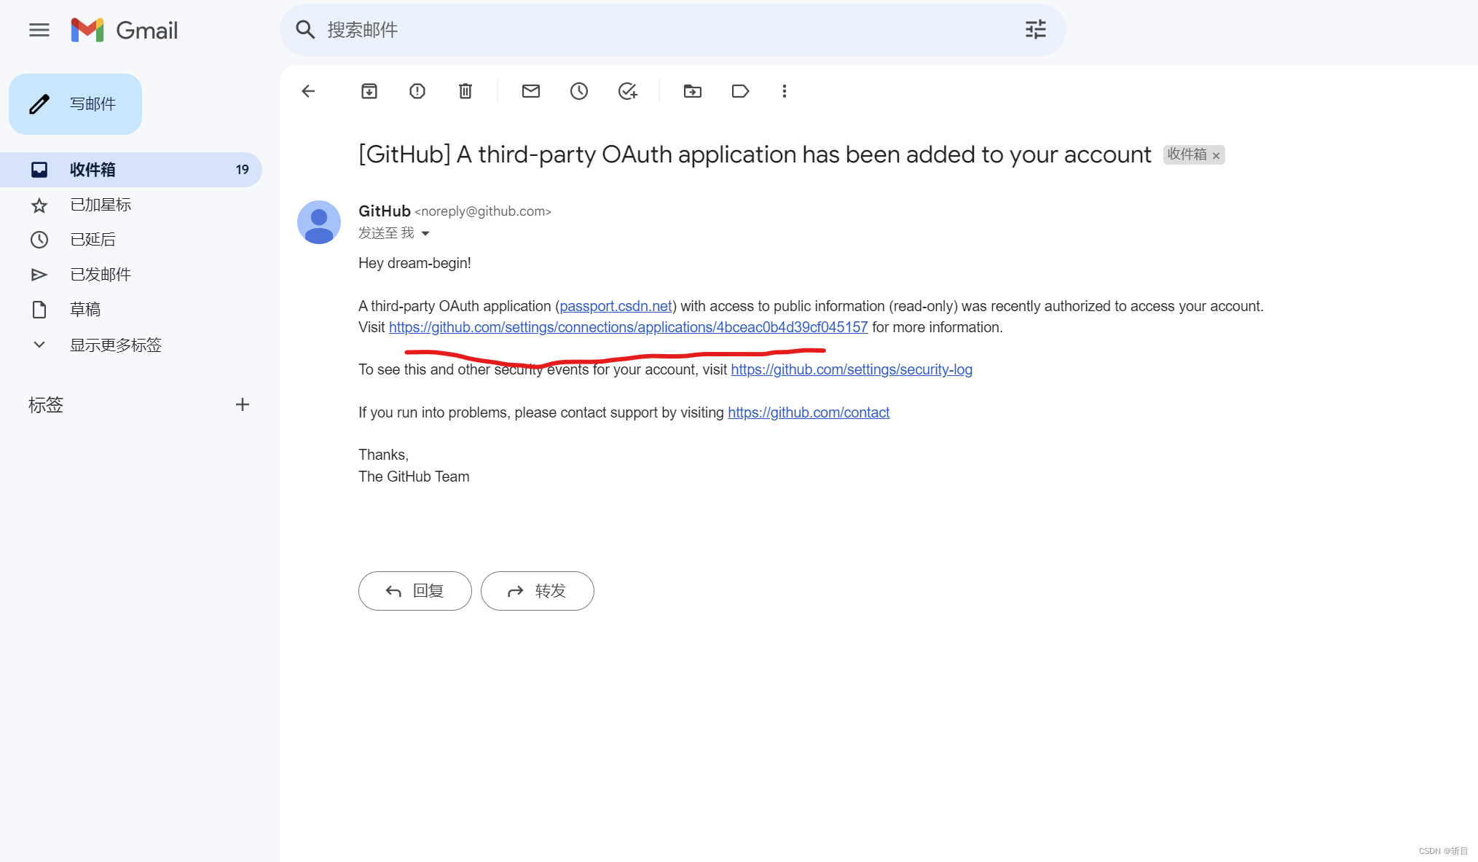This screenshot has height=862, width=1478.
Task: Open more email actions menu
Action: pos(784,91)
